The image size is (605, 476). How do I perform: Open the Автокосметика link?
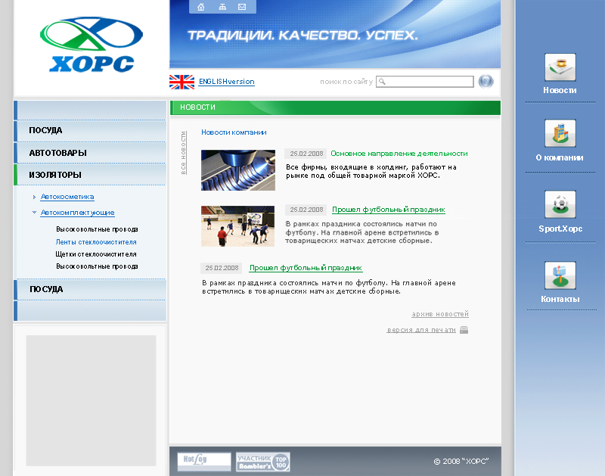pyautogui.click(x=67, y=197)
